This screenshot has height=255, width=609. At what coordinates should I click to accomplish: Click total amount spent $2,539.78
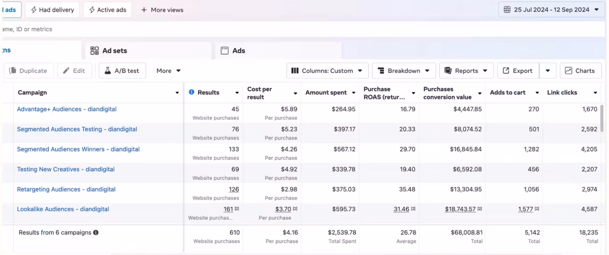(342, 233)
